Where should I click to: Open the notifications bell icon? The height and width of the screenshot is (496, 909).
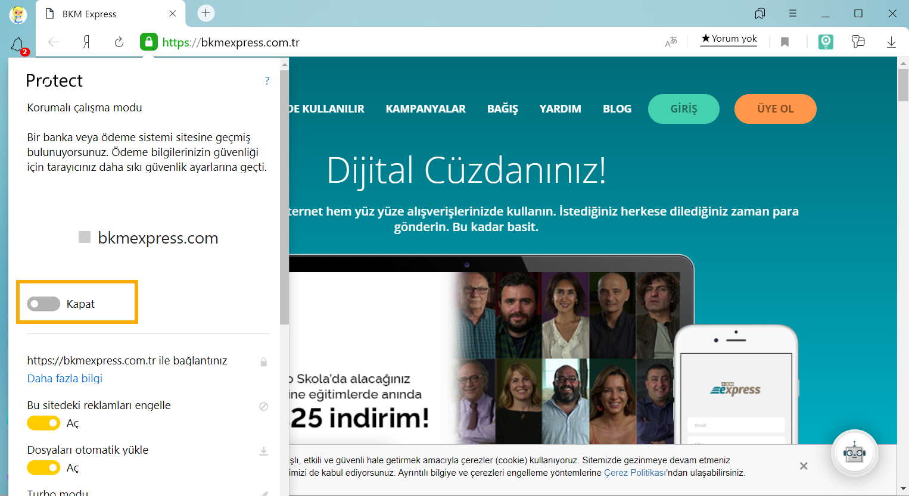click(18, 45)
